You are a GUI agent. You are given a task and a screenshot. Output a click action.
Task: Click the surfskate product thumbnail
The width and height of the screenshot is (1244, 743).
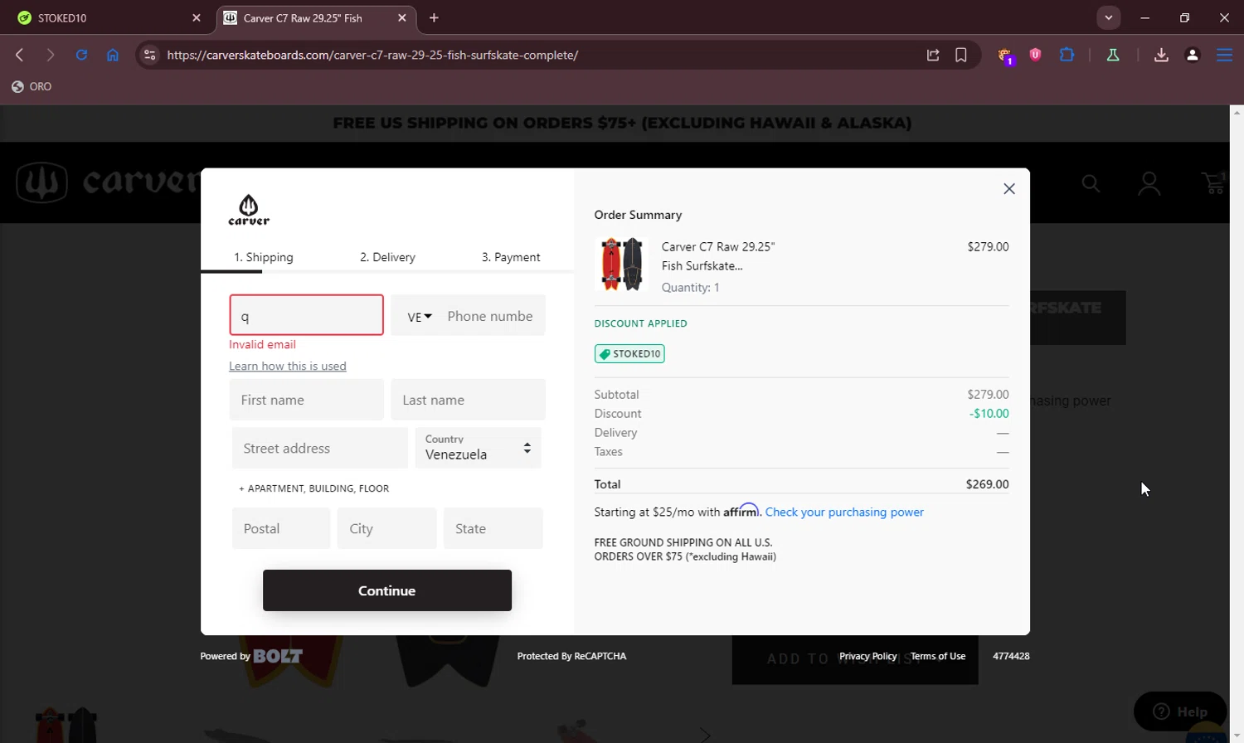[x=621, y=265]
